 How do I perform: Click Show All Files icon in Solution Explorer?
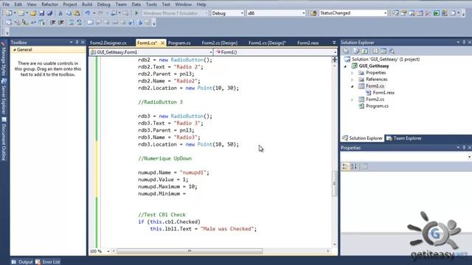click(x=357, y=51)
